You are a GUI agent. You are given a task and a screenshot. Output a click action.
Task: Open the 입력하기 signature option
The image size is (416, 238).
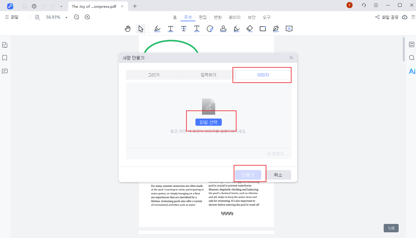pos(208,75)
